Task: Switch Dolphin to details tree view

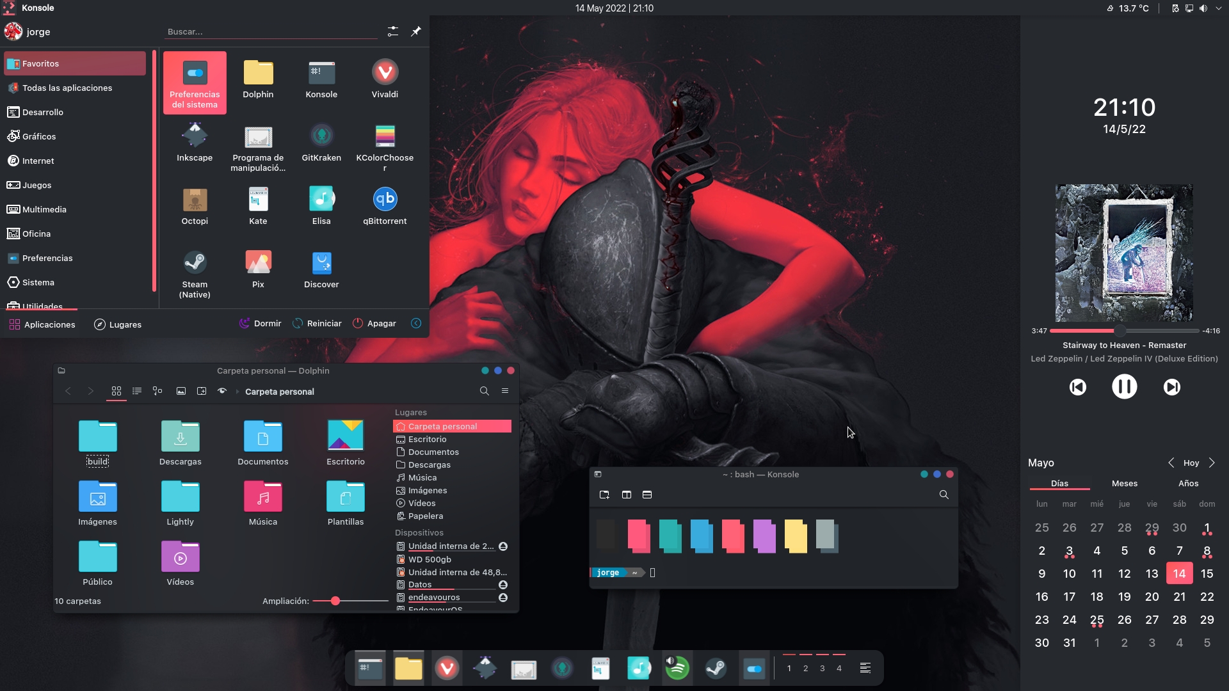Action: [157, 391]
